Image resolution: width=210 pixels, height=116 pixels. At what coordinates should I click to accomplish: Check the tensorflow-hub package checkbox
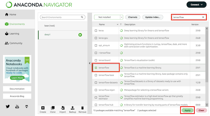pos(96,105)
